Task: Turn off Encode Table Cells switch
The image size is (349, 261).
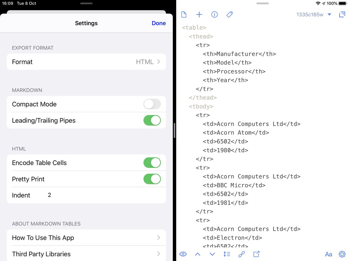Action: coord(152,163)
